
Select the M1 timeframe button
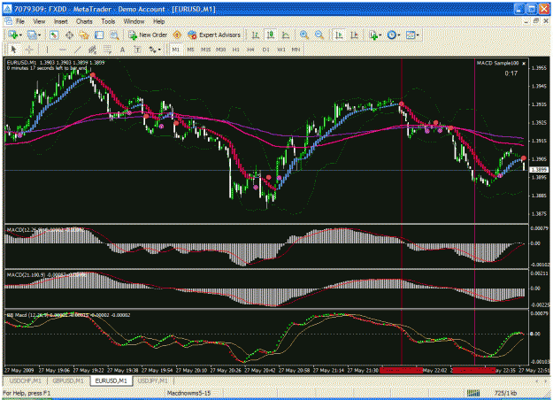[x=175, y=50]
